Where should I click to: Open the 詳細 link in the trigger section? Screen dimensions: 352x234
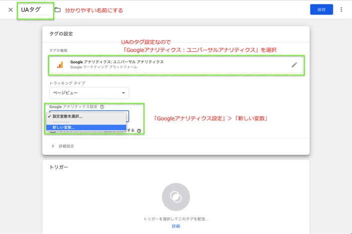176,227
